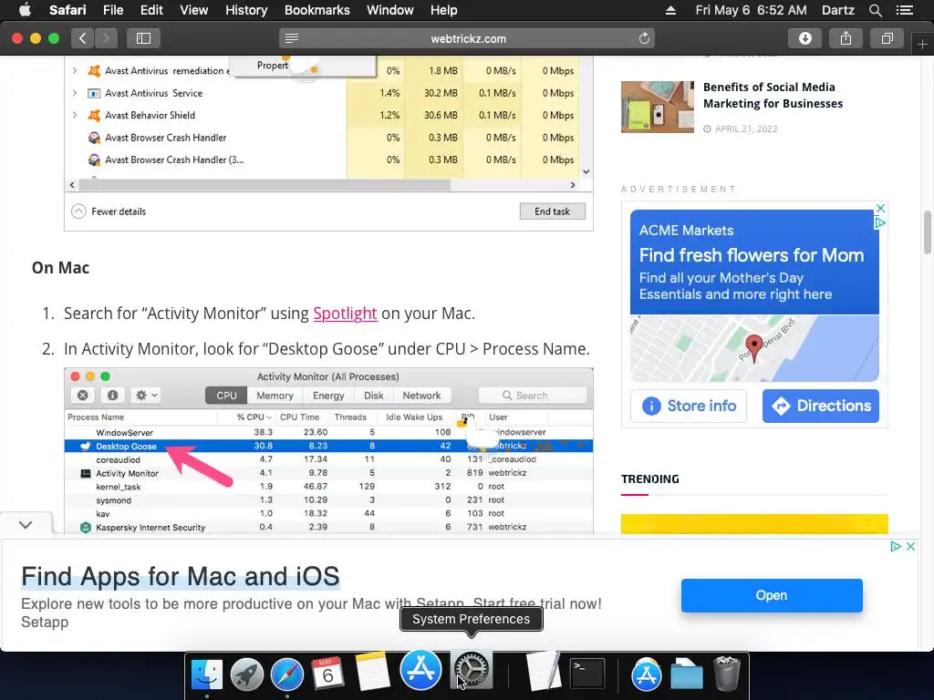Viewport: 934px width, 700px height.
Task: Select Energy tab in Activity Monitor image
Action: click(328, 396)
